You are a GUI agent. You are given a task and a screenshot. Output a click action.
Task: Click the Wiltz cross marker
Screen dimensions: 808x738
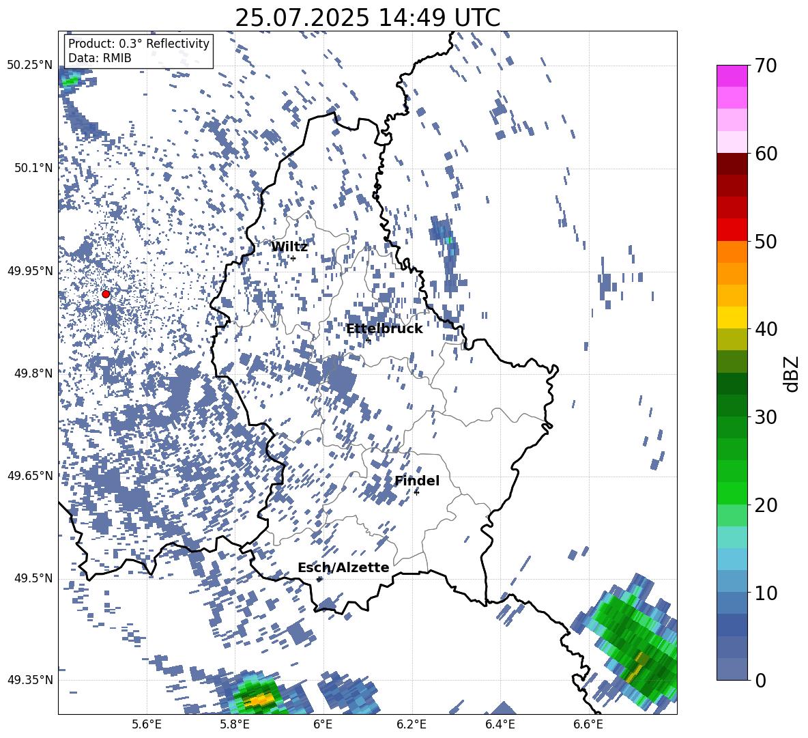[293, 258]
